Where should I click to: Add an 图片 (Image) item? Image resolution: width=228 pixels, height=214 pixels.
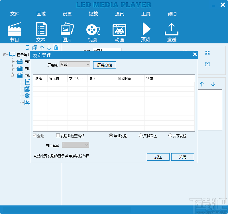(x=67, y=31)
